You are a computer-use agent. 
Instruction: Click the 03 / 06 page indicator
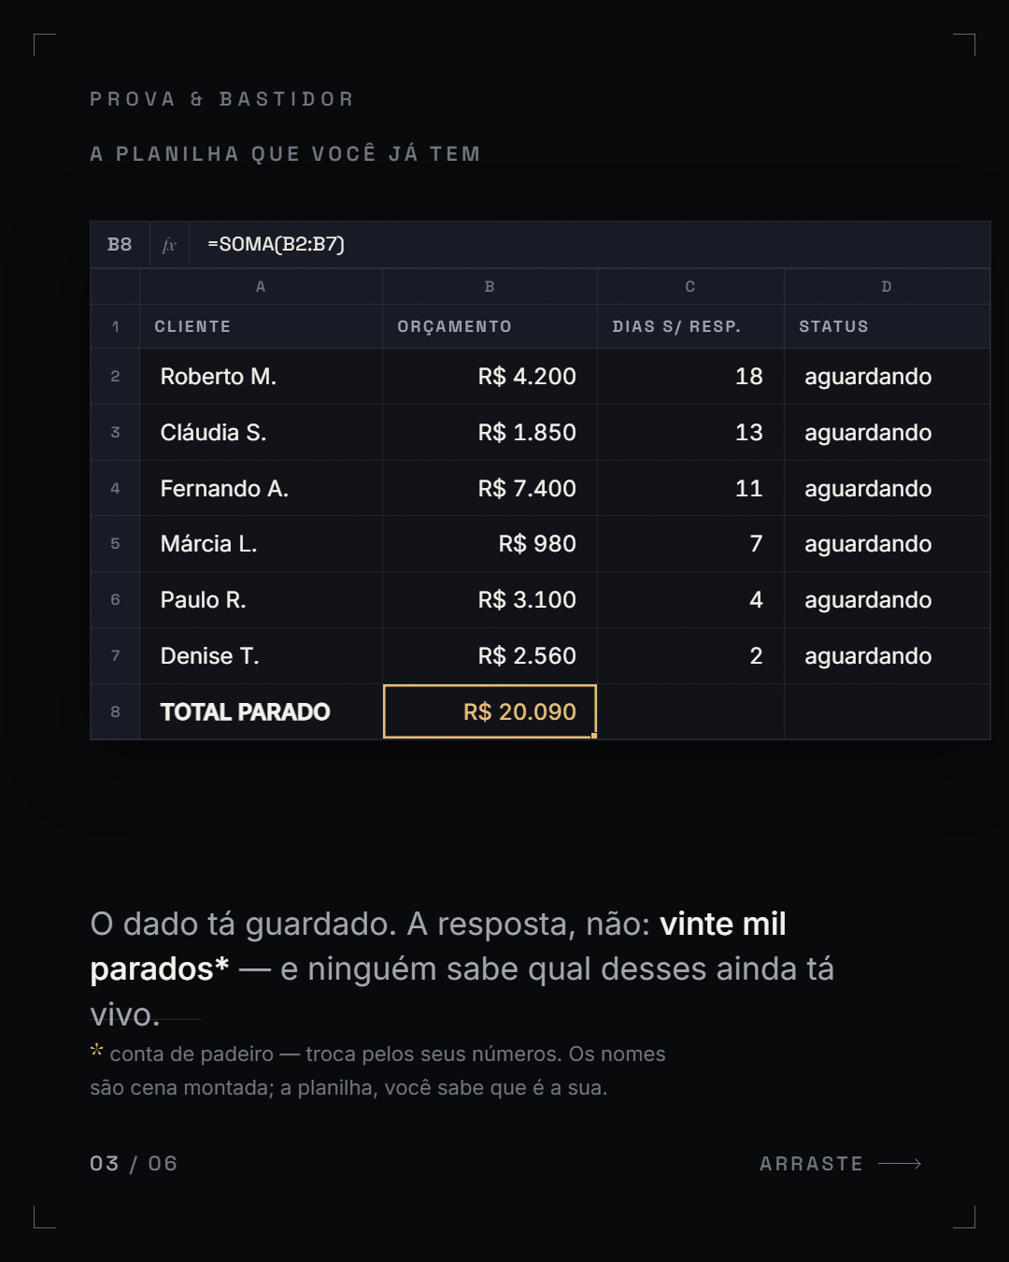pos(134,1164)
